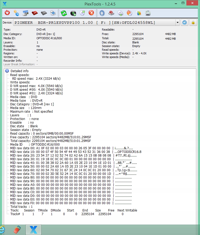
Task: Open the eraser app in taskbar
Action: (x=17, y=230)
